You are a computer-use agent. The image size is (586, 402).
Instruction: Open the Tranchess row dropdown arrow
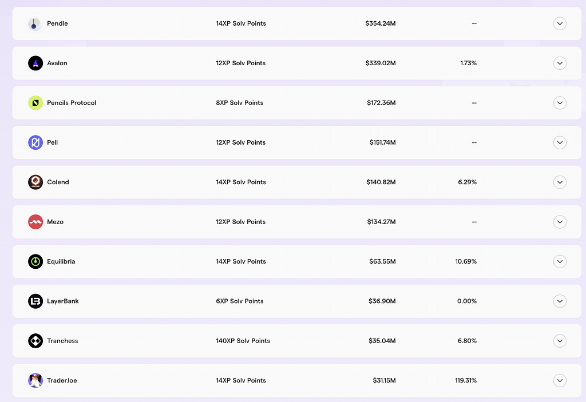pos(560,341)
